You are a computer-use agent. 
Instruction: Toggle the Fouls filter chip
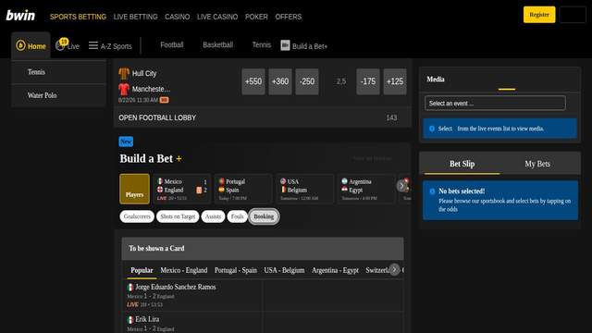click(237, 216)
